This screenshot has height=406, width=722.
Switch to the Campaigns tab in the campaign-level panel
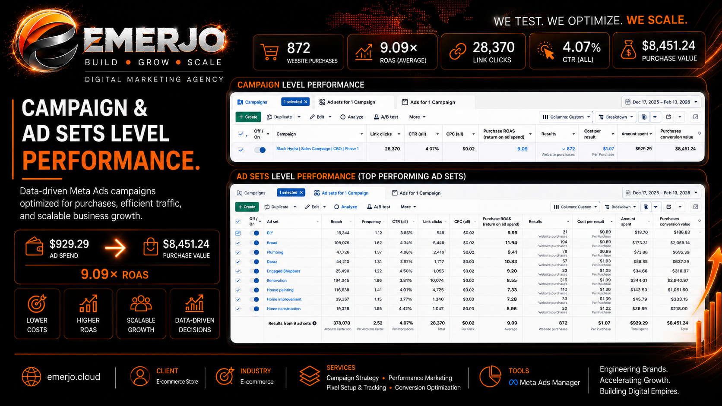click(x=253, y=102)
